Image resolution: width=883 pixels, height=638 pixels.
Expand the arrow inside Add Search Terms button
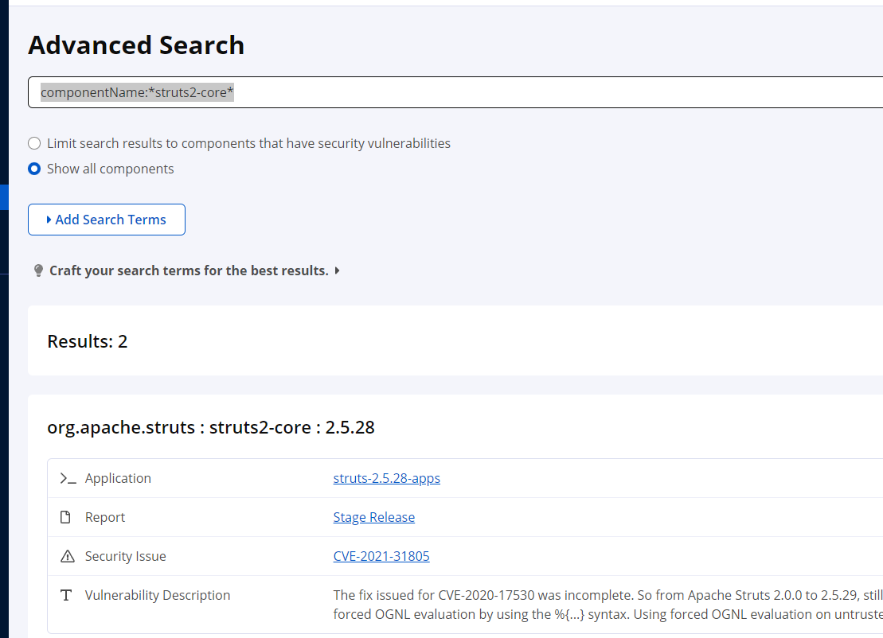[x=49, y=220]
